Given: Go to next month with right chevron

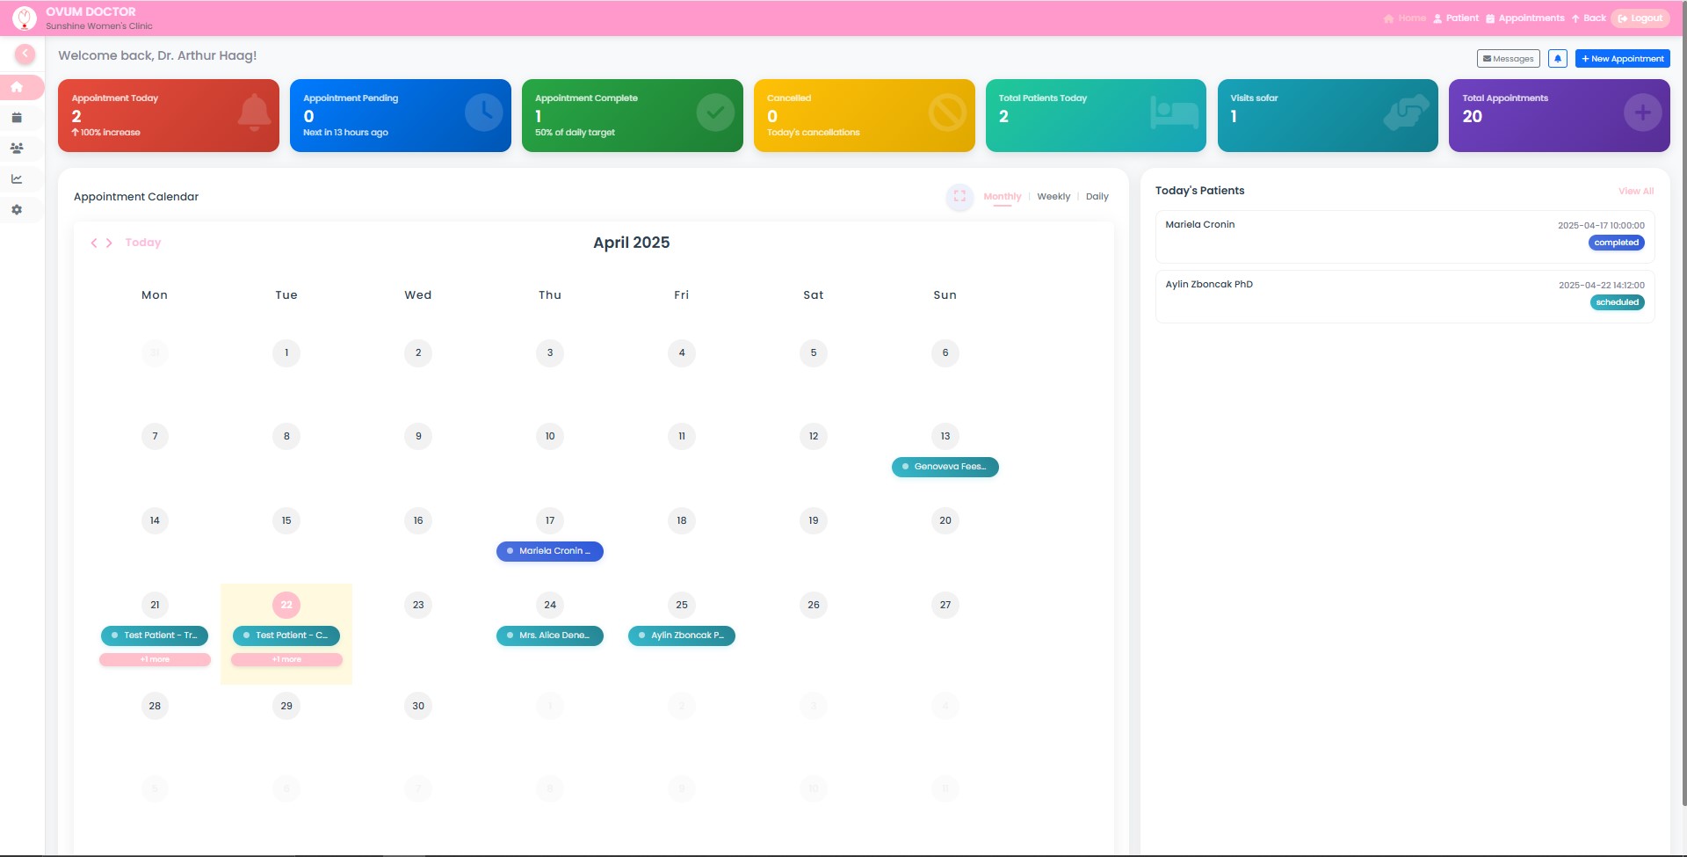Looking at the screenshot, I should [110, 243].
